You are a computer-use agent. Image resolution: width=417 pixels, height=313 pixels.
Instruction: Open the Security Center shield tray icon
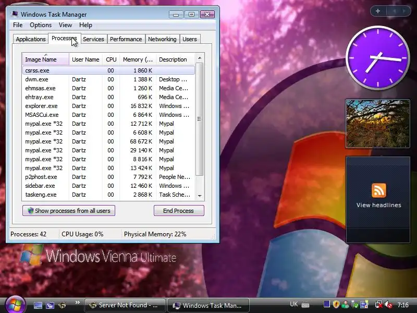(336, 304)
